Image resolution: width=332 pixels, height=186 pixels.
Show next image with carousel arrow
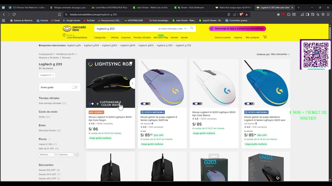132,83
